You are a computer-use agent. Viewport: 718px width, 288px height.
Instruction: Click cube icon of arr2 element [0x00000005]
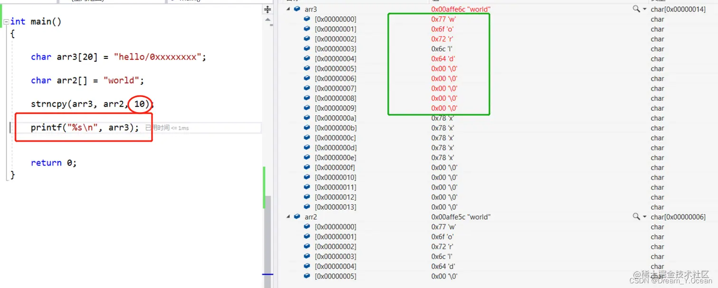[x=307, y=276]
